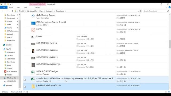Expand the chevron after Downloads in the breadcrumb
Screen dimensions: 171x96
tap(65, 11)
